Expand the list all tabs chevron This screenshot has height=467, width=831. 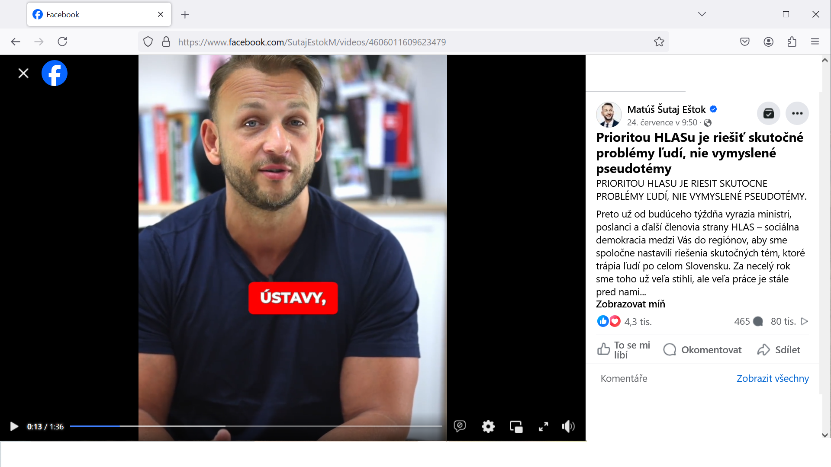click(x=702, y=14)
